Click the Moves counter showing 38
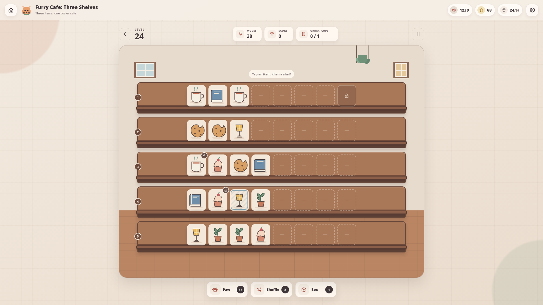 click(247, 34)
